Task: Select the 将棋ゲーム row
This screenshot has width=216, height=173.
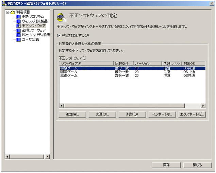Action: 133,68
